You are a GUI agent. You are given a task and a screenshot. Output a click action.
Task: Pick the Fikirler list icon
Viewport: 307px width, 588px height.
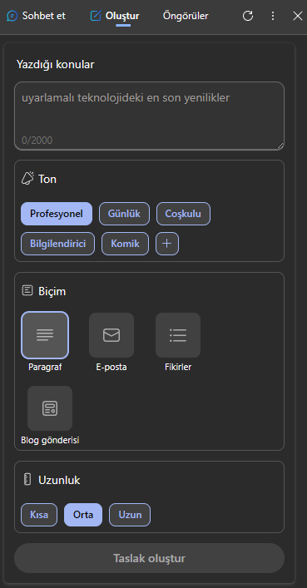pos(178,335)
